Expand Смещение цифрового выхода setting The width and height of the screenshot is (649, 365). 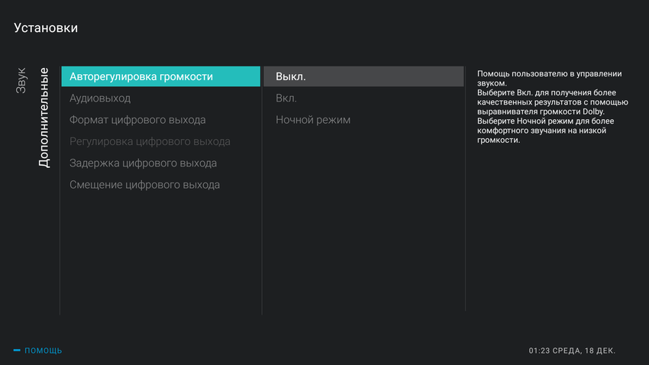[x=144, y=185]
